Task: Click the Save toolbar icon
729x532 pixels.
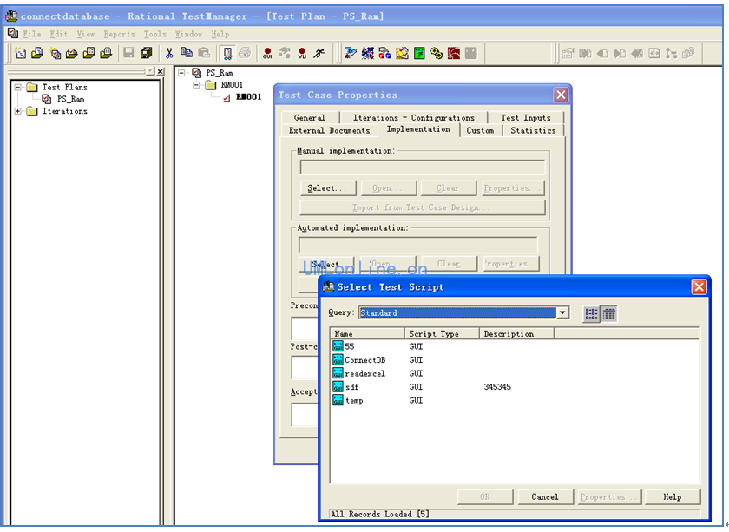Action: 128,54
